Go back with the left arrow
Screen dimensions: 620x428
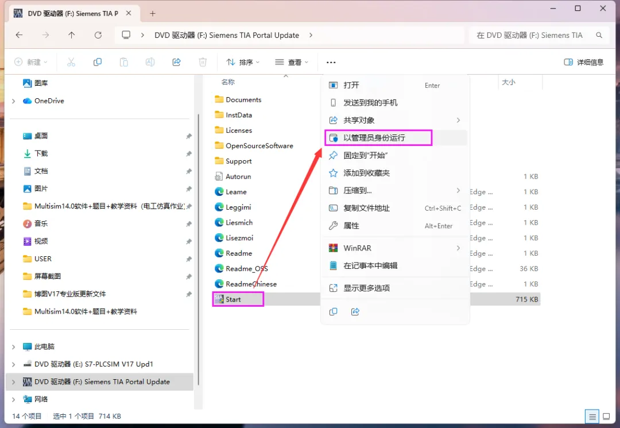19,35
